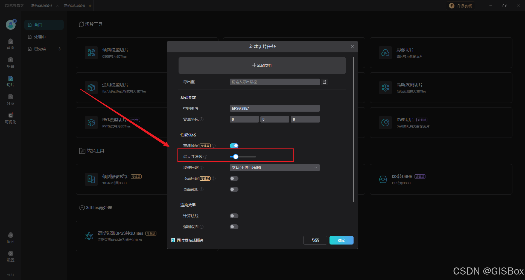This screenshot has width=525, height=280.
Task: Open 首页 menu item
Action: point(44,25)
